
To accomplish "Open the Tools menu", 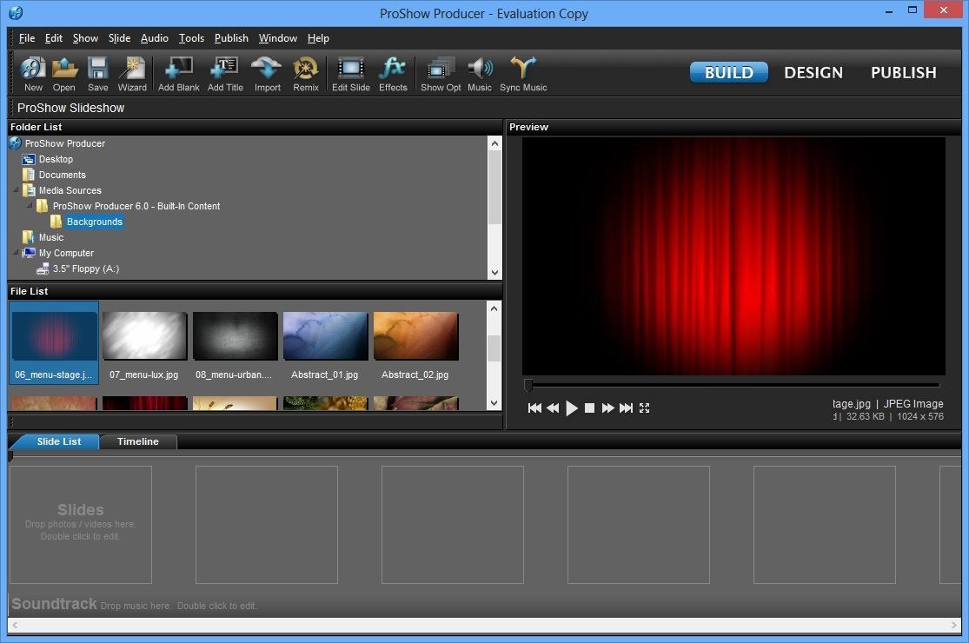I will tap(191, 38).
